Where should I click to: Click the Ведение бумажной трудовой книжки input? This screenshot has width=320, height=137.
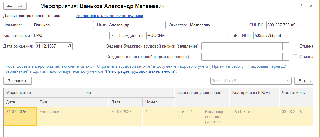point(242,46)
